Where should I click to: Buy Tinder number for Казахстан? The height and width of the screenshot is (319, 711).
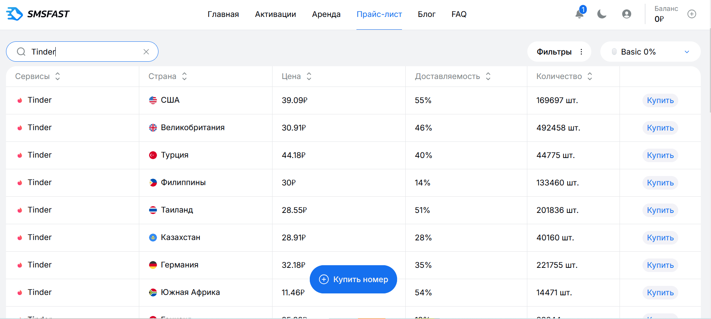point(660,238)
